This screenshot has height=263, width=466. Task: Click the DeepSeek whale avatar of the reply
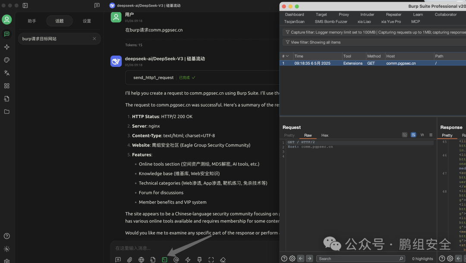click(x=116, y=61)
